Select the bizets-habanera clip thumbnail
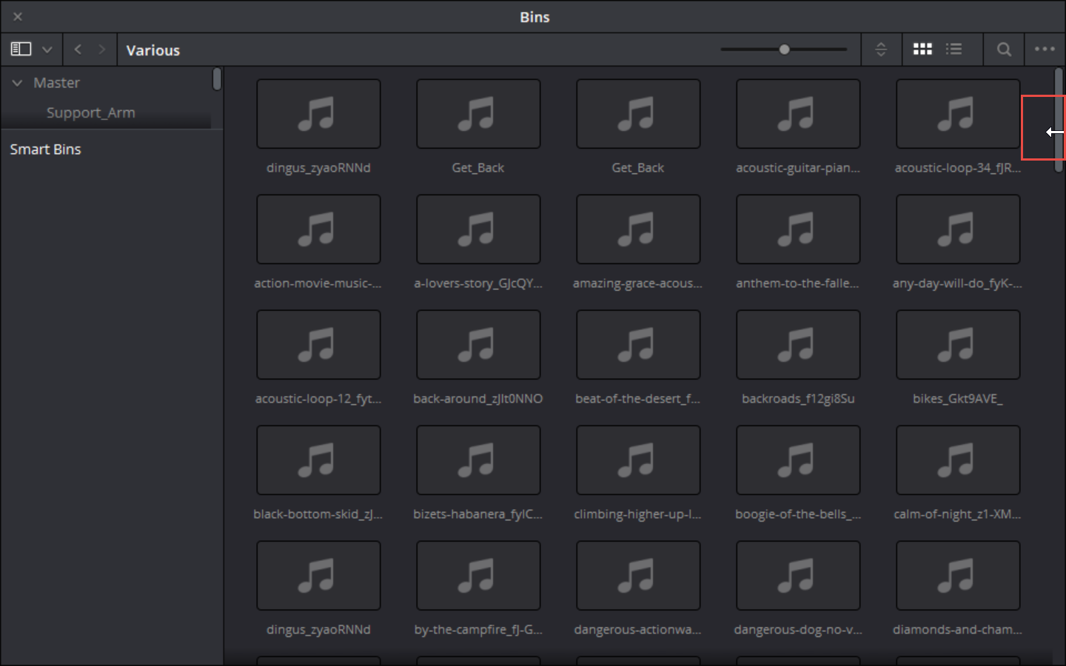Viewport: 1066px width, 666px height. coord(478,460)
